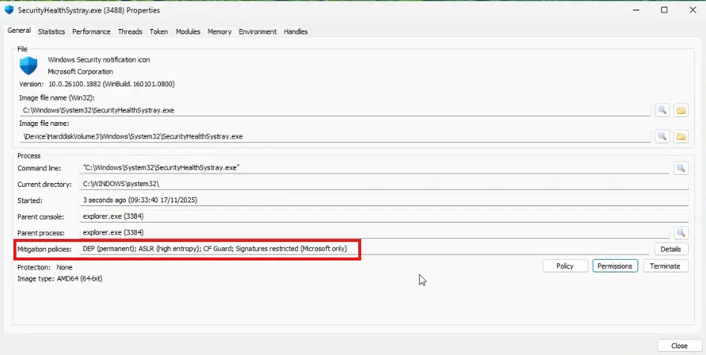Screen dimensions: 706x355
Task: Click the magnifier icon beside Command line field
Action: [681, 168]
